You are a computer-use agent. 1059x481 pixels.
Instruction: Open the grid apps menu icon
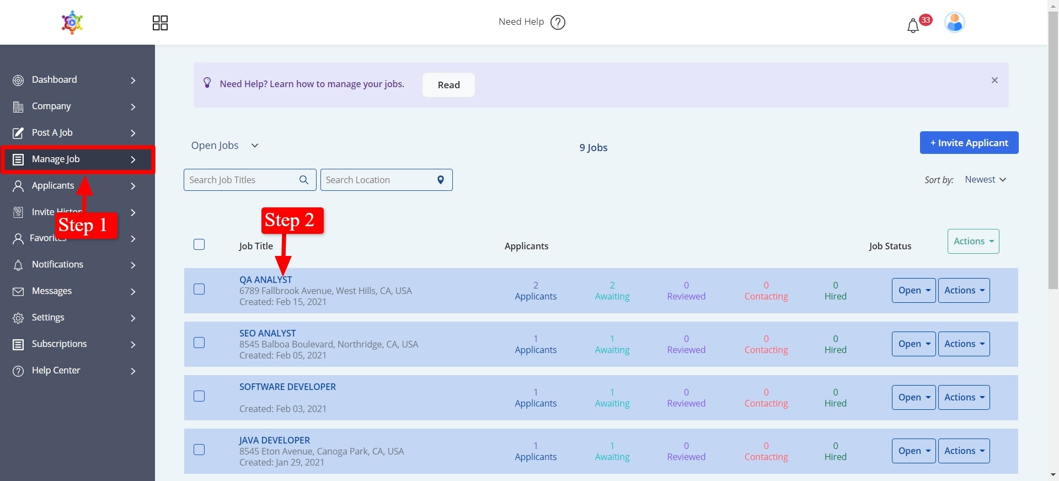pos(160,23)
